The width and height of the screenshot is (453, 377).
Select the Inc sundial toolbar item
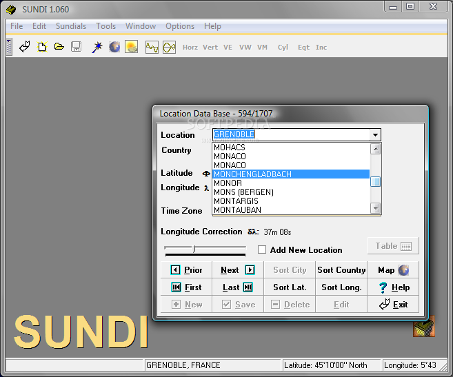[x=321, y=48]
